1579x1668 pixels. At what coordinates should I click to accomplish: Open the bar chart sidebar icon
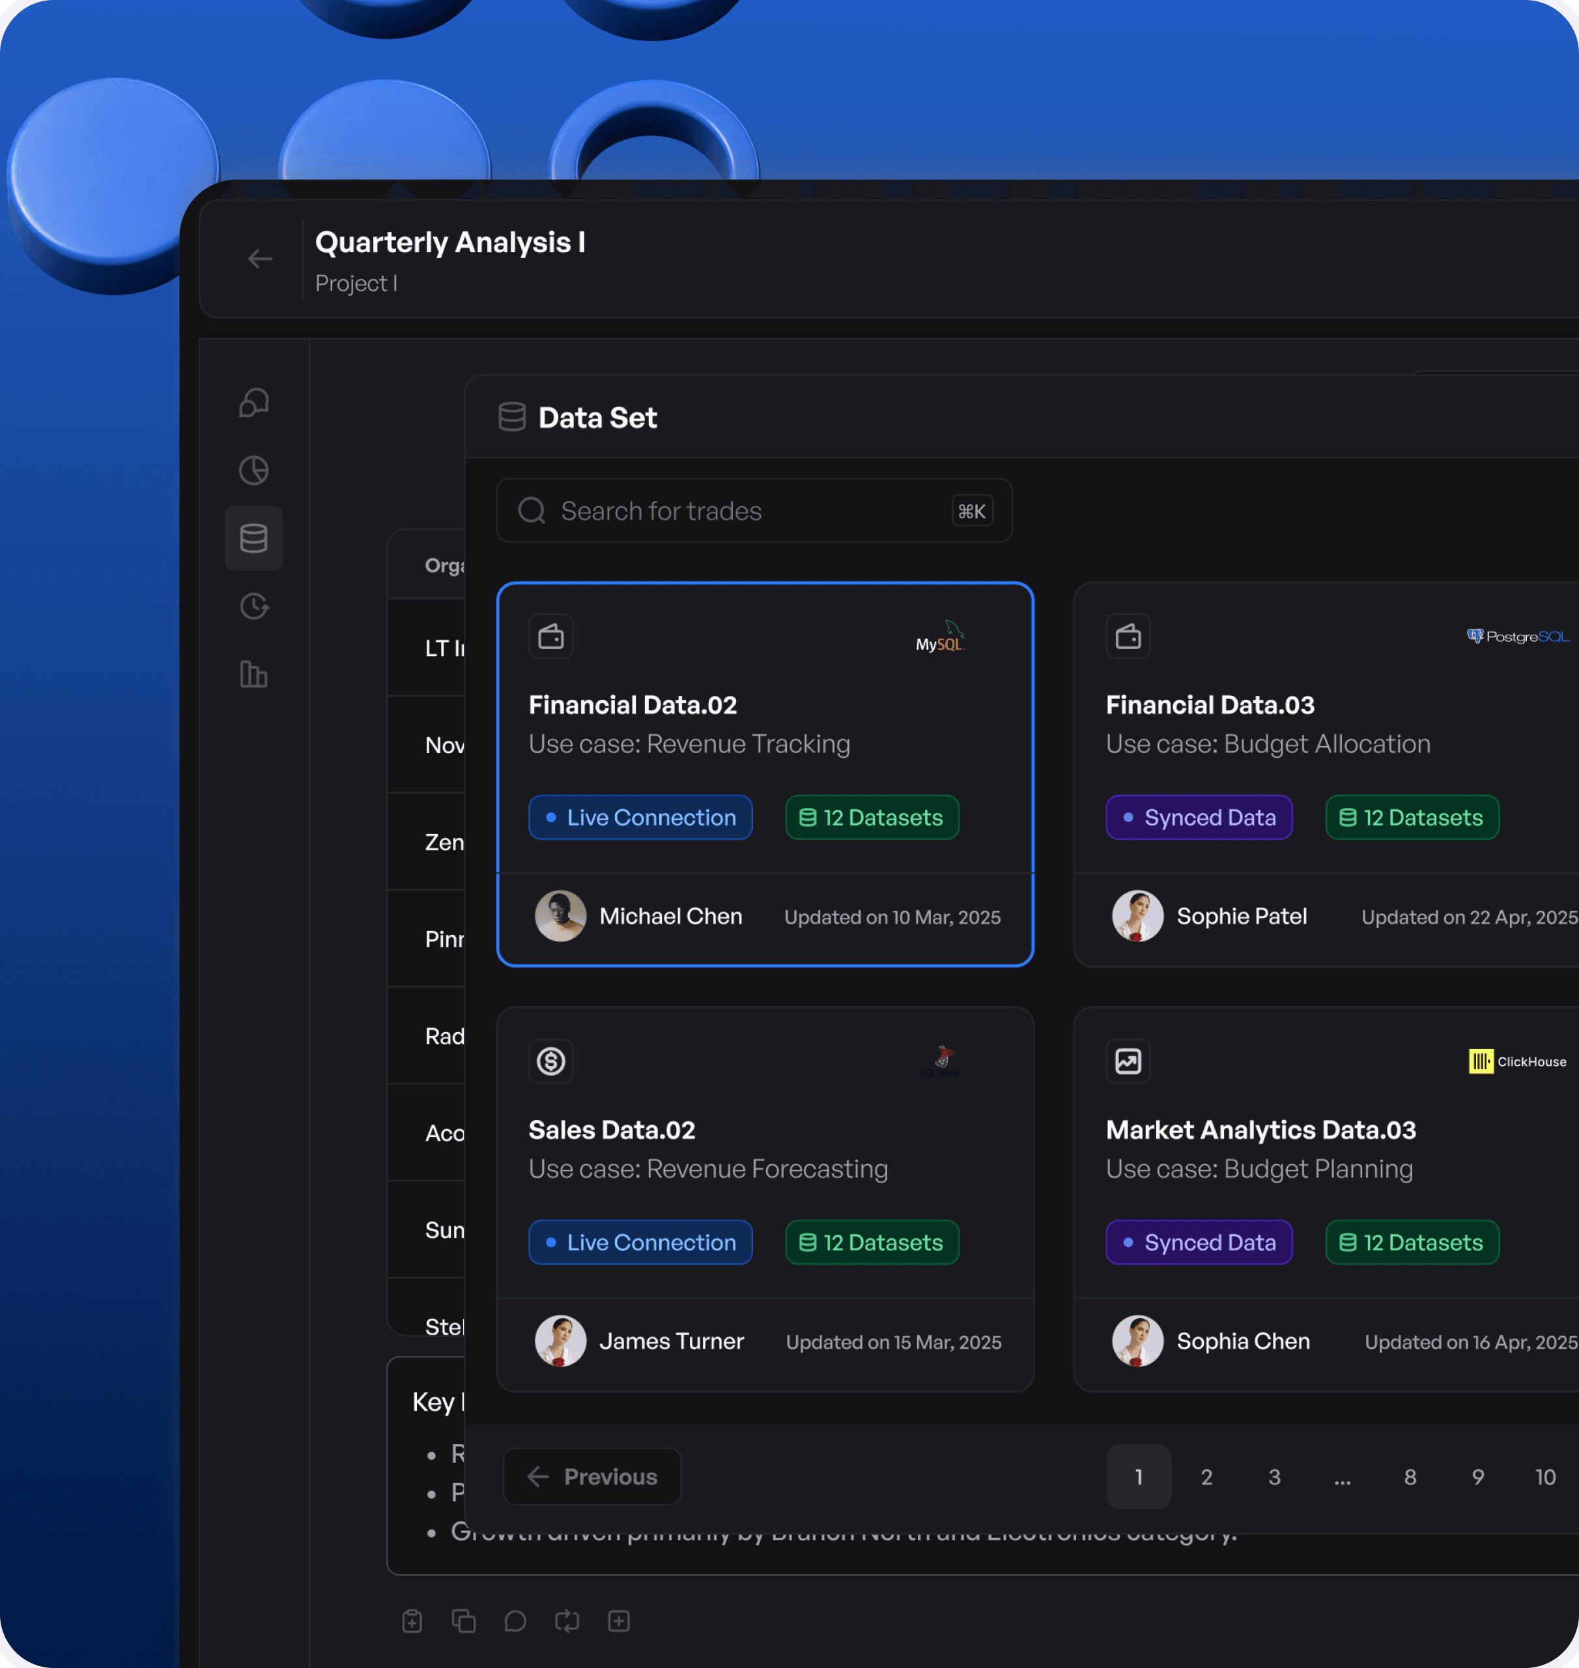(253, 674)
